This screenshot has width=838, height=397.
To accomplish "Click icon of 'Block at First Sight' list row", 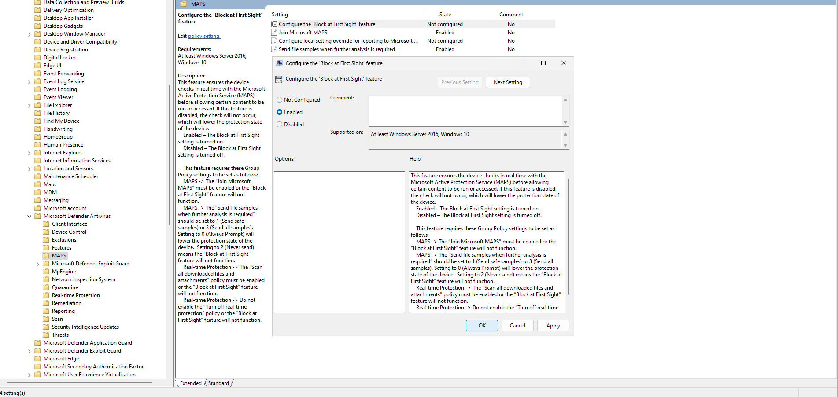I will [x=274, y=24].
